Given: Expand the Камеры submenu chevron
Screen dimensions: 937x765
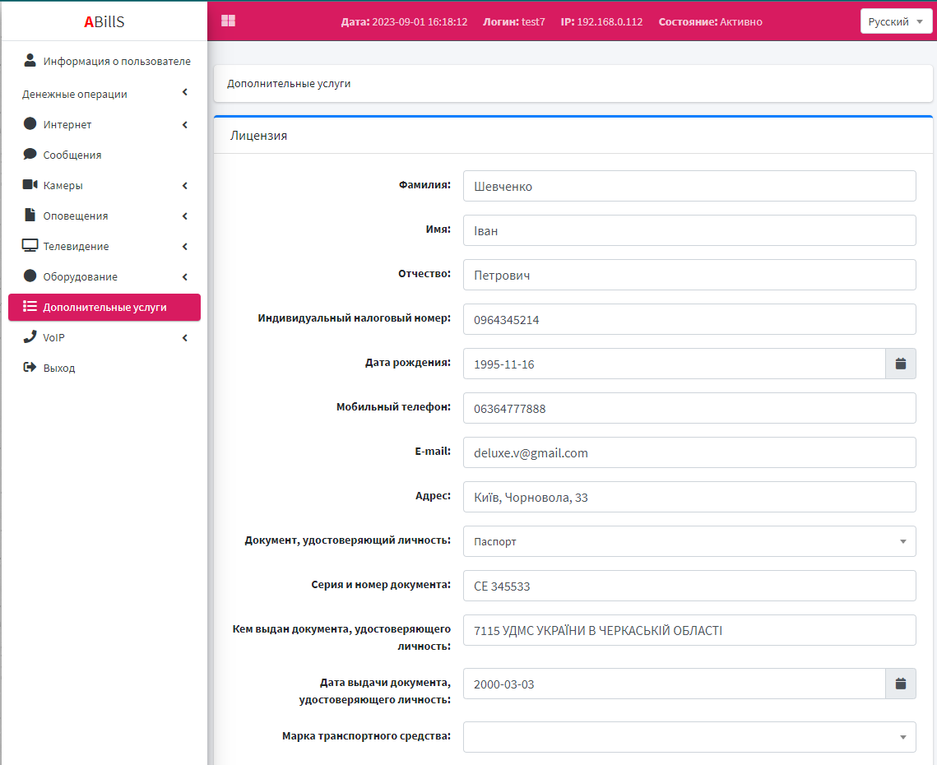Looking at the screenshot, I should coord(184,185).
